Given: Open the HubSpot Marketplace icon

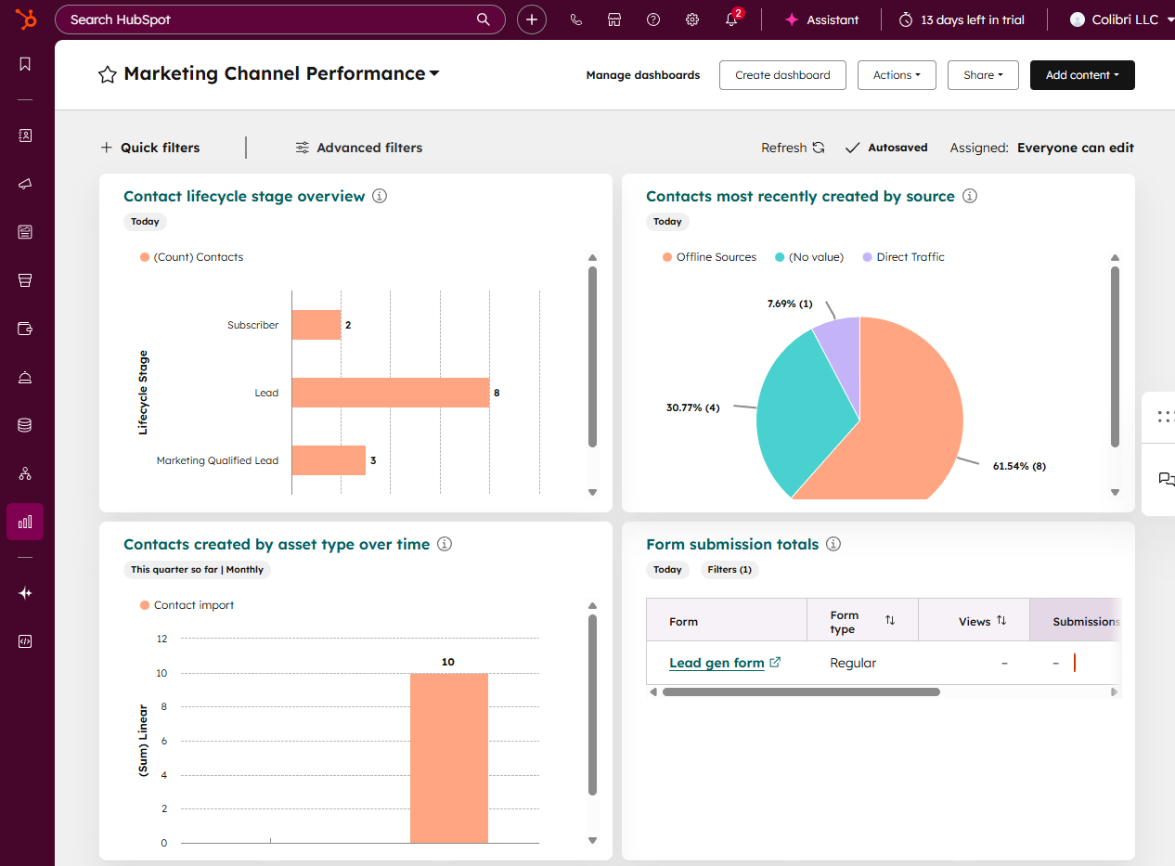Looking at the screenshot, I should tap(614, 19).
